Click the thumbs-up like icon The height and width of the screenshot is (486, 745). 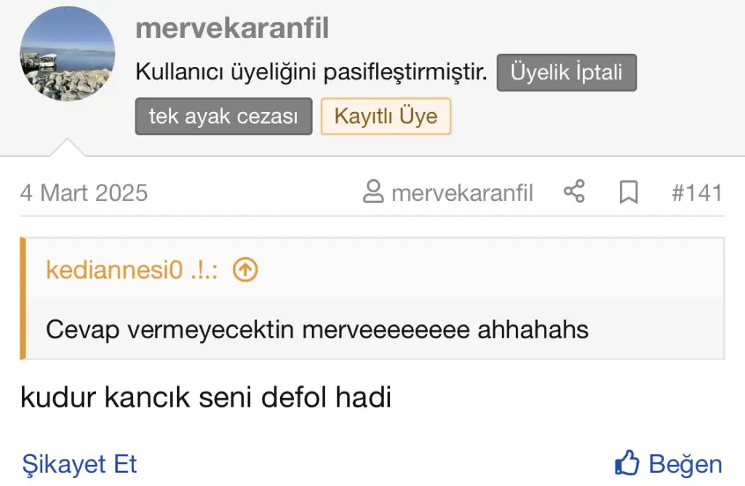tap(626, 463)
